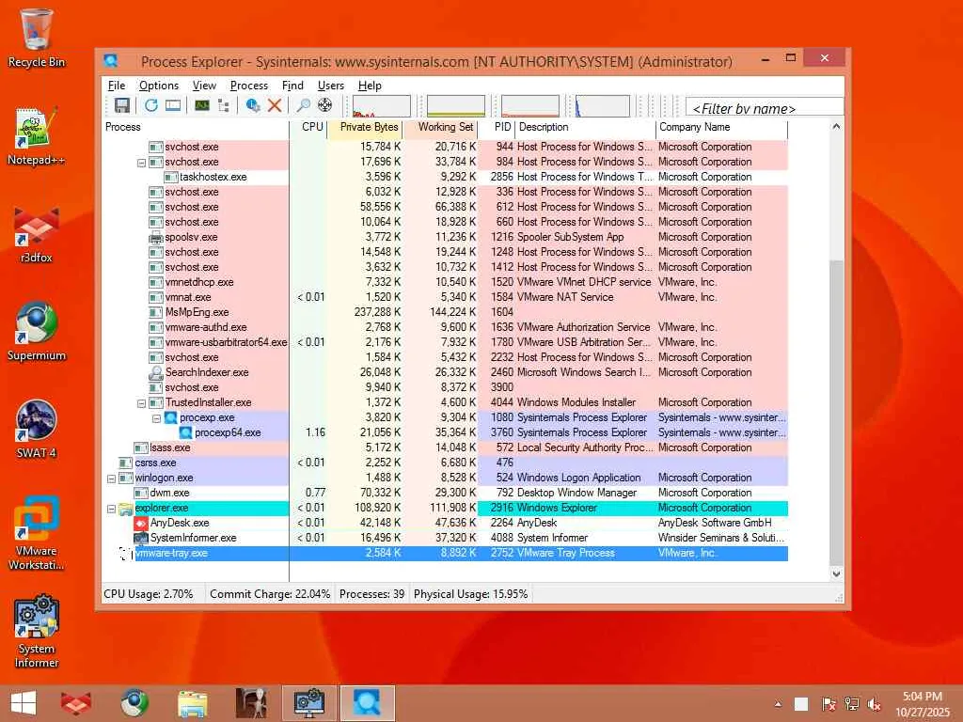Click the Find handle or DLL magnifier icon
Screen dimensions: 963x722
tap(304, 105)
